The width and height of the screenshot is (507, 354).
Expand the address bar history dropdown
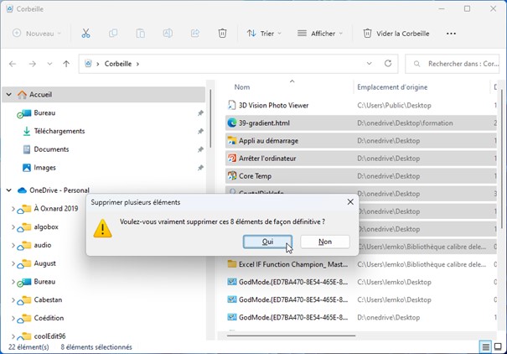[x=367, y=64]
